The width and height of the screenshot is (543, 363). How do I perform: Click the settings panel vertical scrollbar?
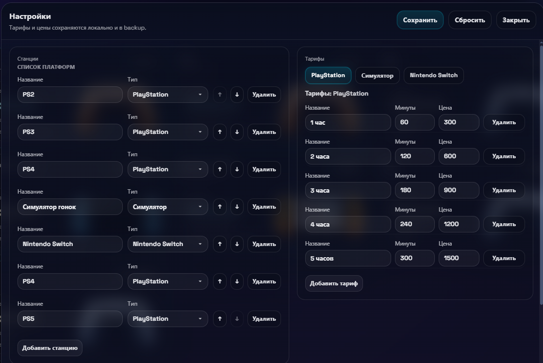point(541,175)
